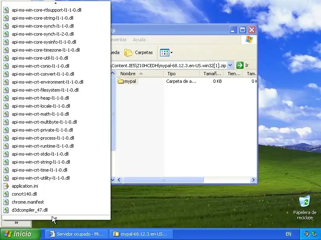Click icon of api-ms-win-crt-environment-l1-1-0.dll

point(6,82)
